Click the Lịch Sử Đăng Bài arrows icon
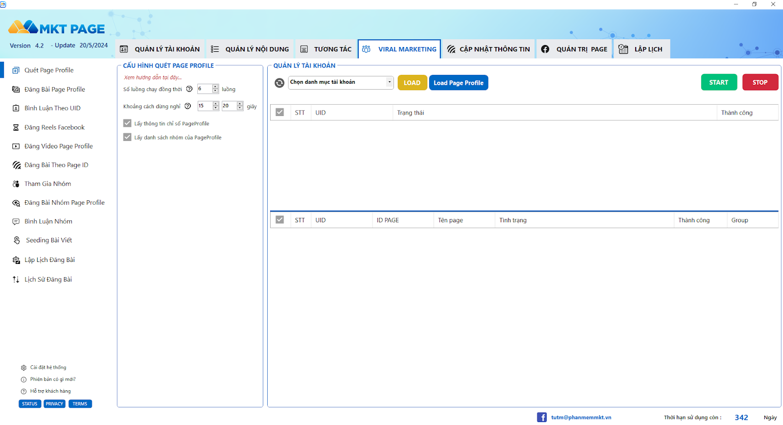 point(16,280)
